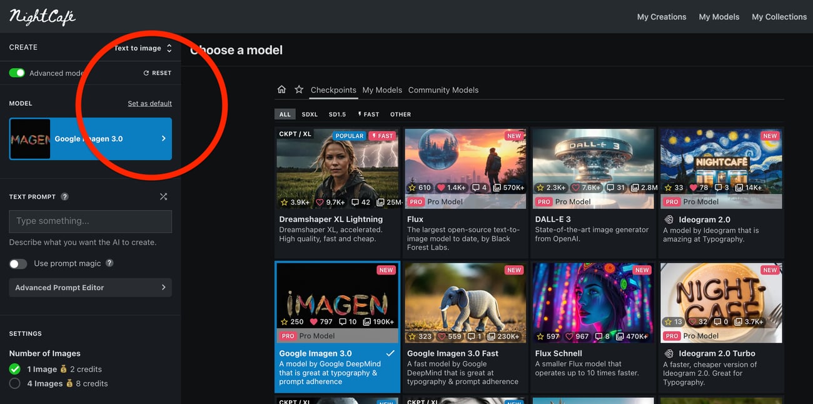
Task: Click images count icon on Flux card
Action: click(x=508, y=187)
